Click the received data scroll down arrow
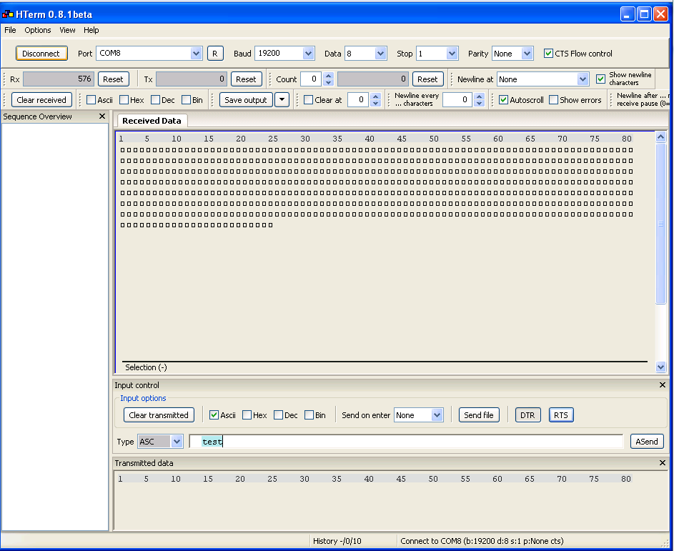The width and height of the screenshot is (674, 551). pyautogui.click(x=660, y=367)
